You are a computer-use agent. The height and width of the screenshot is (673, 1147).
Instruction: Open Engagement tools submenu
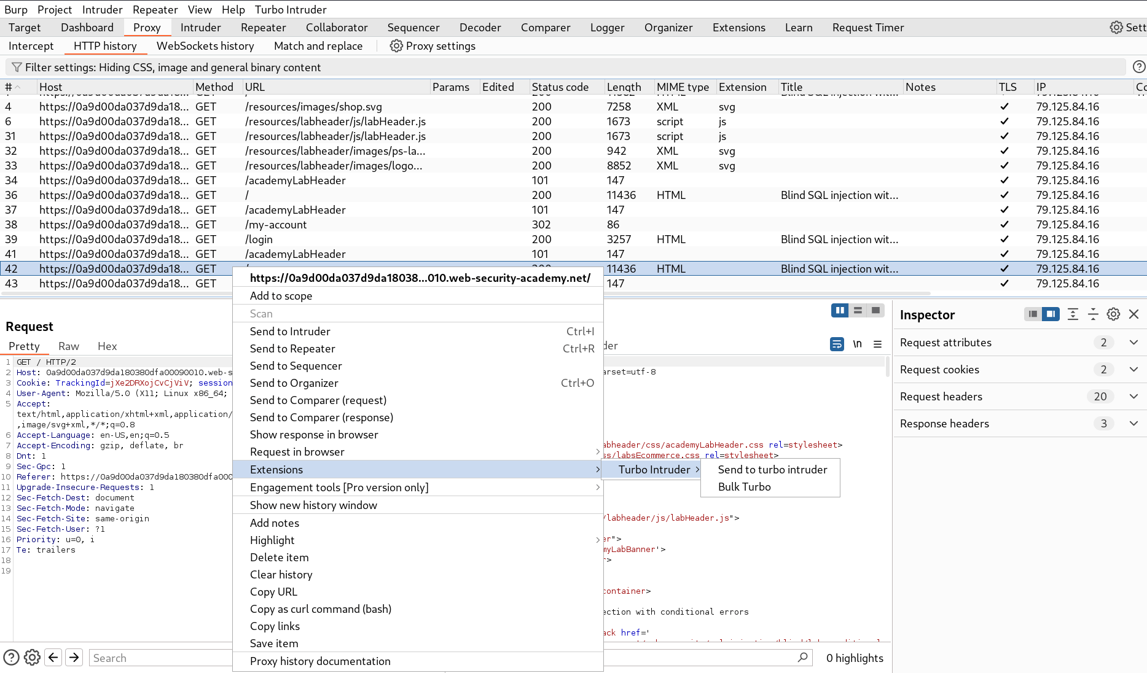418,488
